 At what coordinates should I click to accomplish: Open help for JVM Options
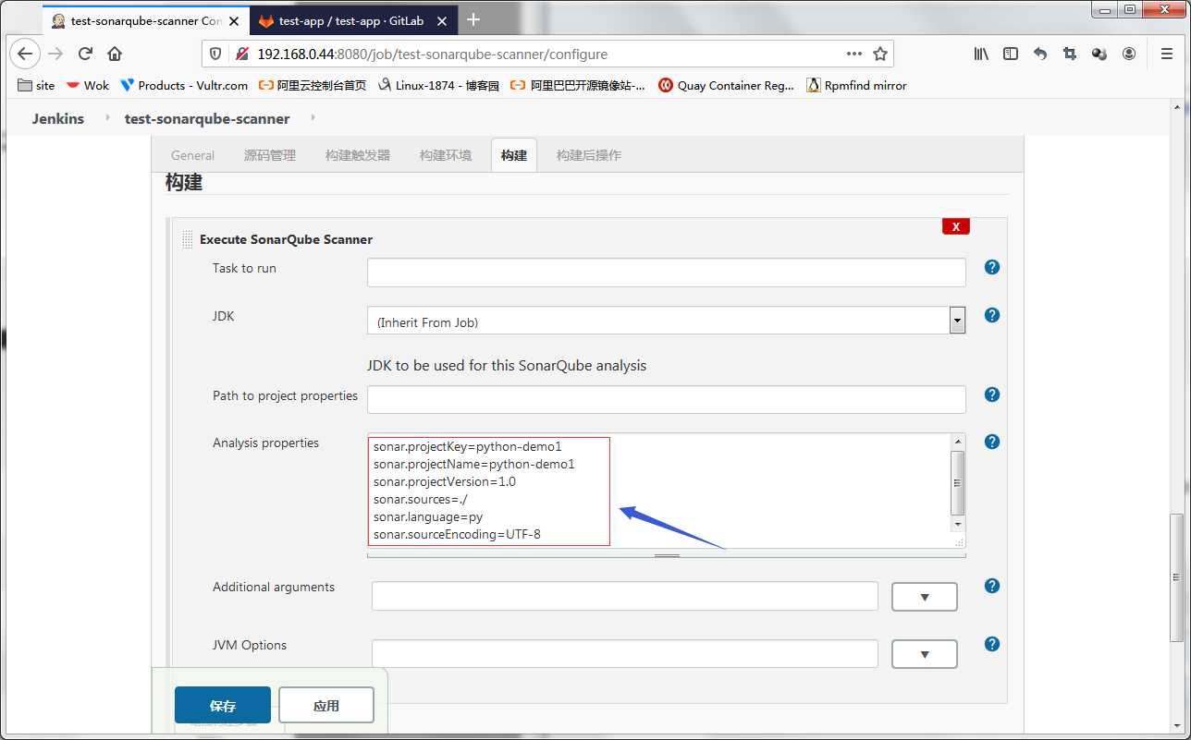[991, 644]
